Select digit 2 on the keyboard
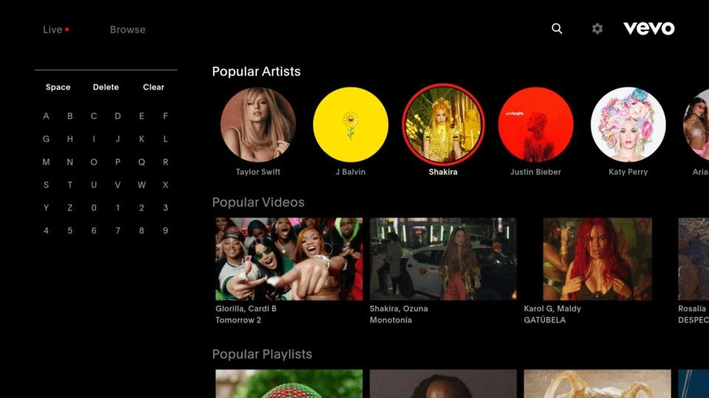709x398 pixels. tap(142, 208)
